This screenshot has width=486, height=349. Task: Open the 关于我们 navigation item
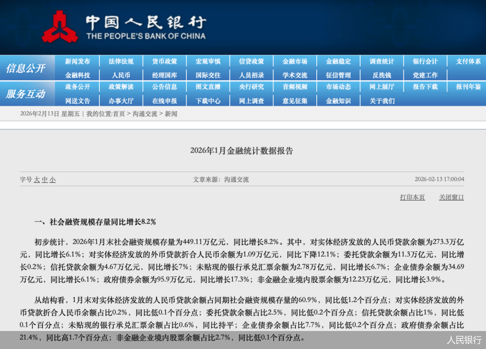coord(381,101)
